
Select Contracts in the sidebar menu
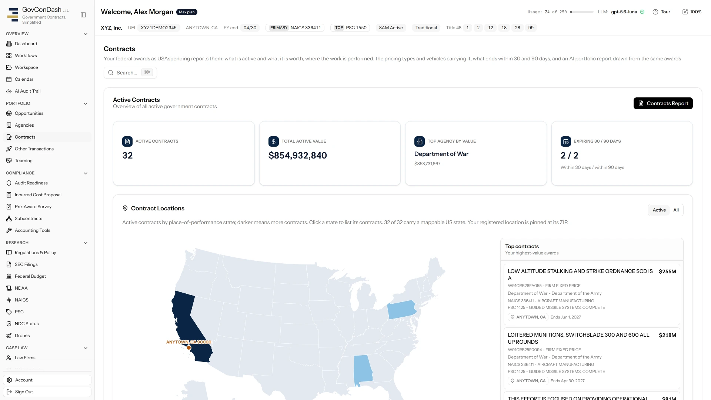point(47,137)
